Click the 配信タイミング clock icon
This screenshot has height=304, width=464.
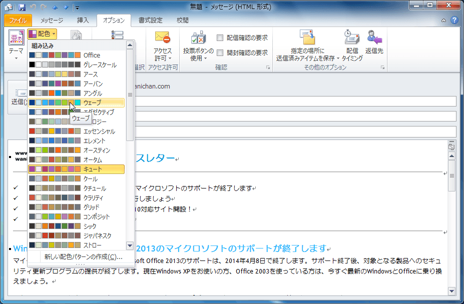[351, 37]
